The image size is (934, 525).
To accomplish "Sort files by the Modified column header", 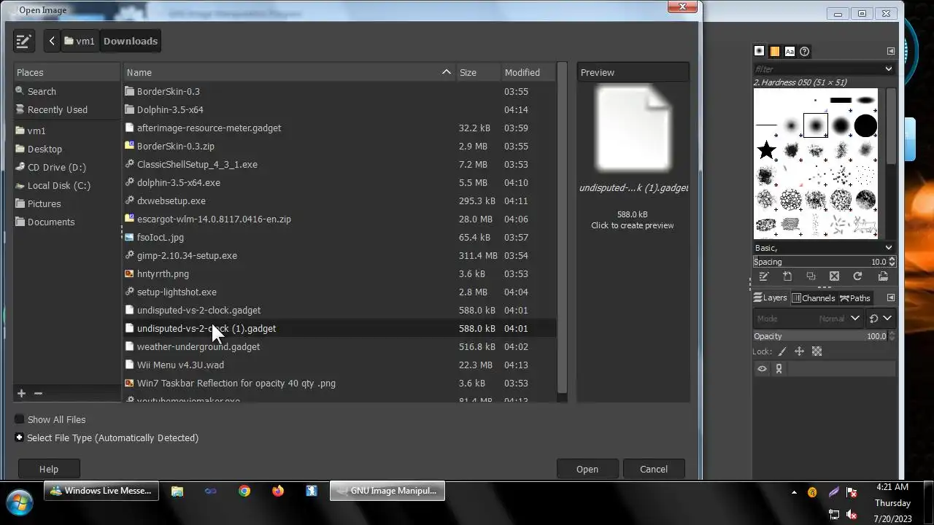I will coord(528,72).
